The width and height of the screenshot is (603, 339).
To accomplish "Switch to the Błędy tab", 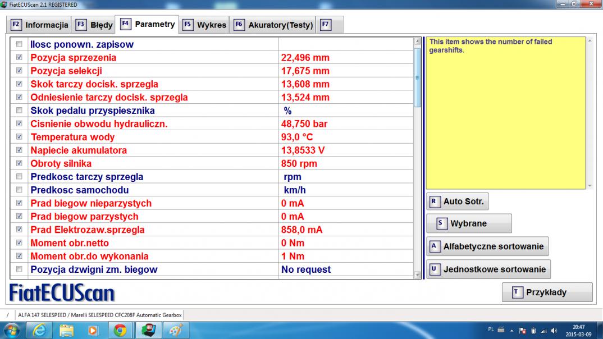I will pyautogui.click(x=94, y=25).
